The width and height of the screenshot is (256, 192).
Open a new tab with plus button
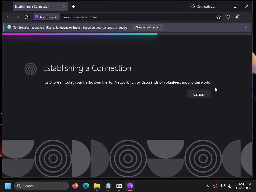[x=74, y=7]
